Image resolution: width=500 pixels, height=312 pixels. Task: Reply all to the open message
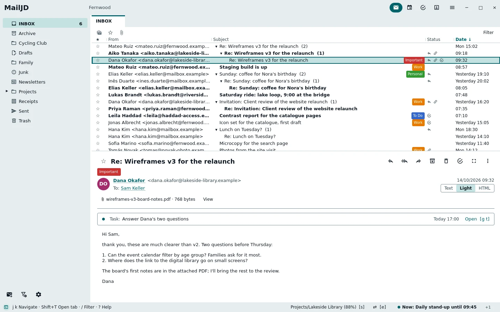tap(405, 161)
